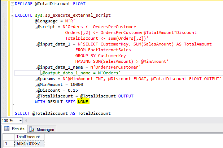The height and width of the screenshot is (148, 223).
Task: Collapse the DECLARE statement outline block
Action: pos(13,4)
